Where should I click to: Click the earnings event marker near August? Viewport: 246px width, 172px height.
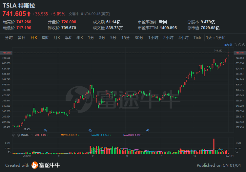[45, 131]
